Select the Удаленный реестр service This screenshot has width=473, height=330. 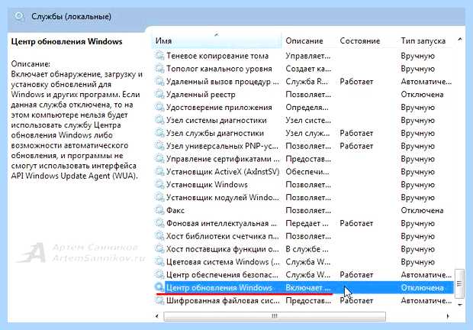[x=201, y=95]
